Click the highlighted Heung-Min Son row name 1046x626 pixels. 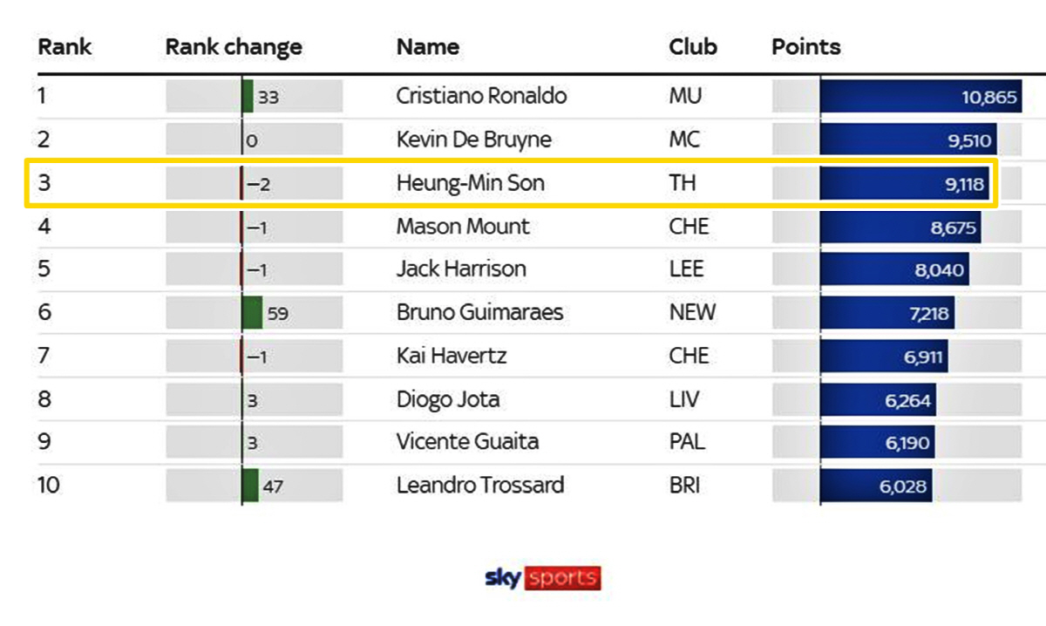(x=472, y=183)
